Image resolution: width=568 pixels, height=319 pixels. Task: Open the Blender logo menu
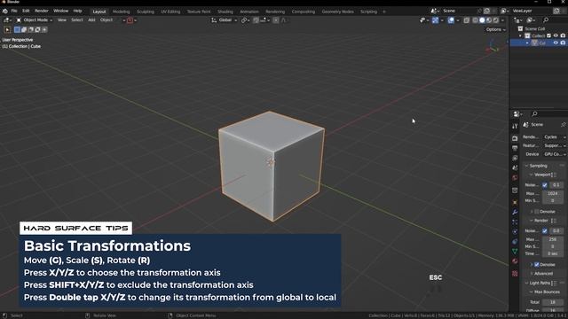(5, 12)
